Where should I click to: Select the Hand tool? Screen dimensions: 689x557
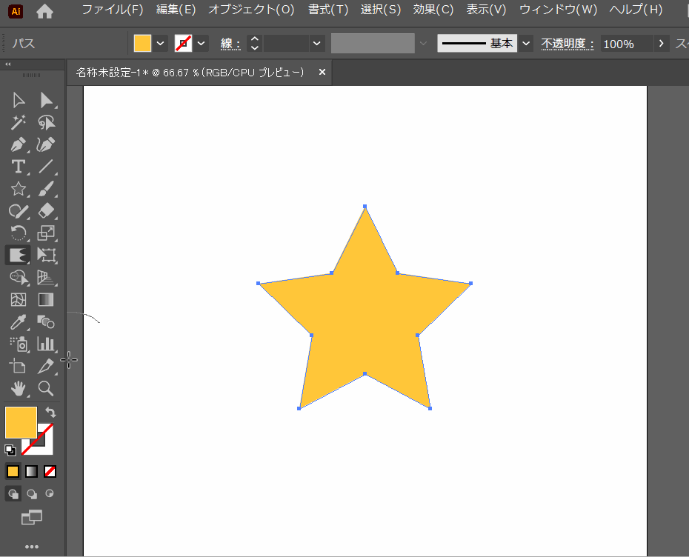coord(18,388)
